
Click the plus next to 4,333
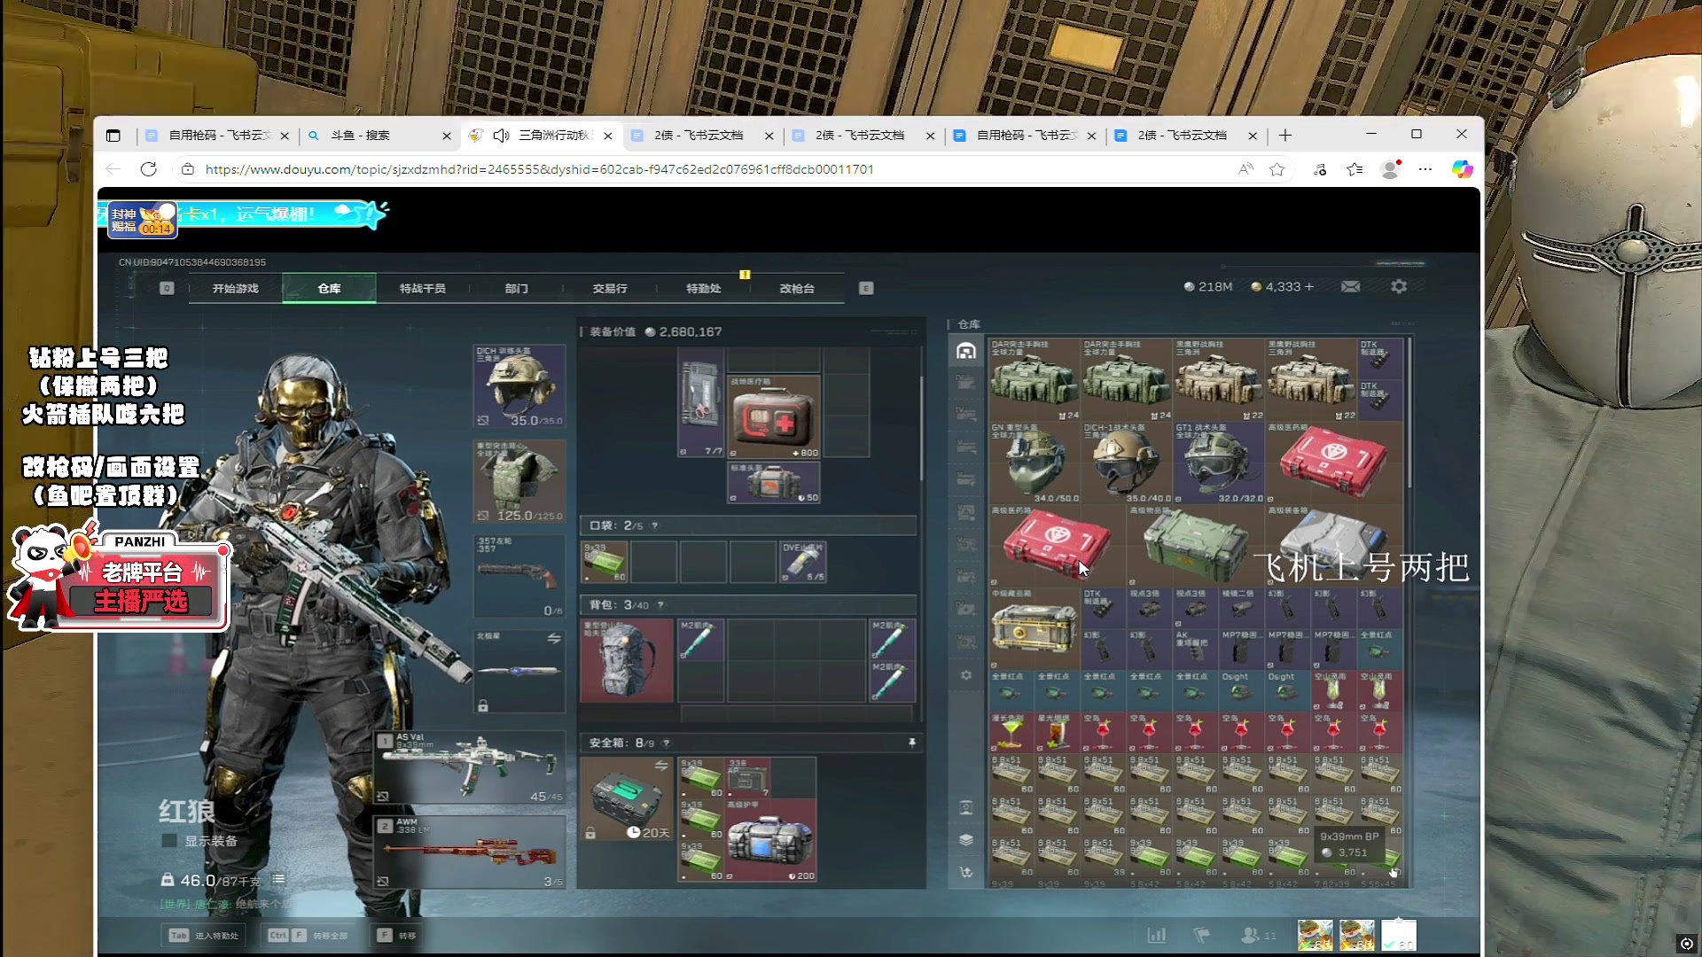pyautogui.click(x=1309, y=287)
